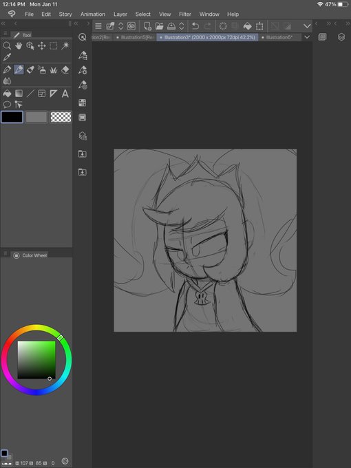Select the Operation object tool

30,45
